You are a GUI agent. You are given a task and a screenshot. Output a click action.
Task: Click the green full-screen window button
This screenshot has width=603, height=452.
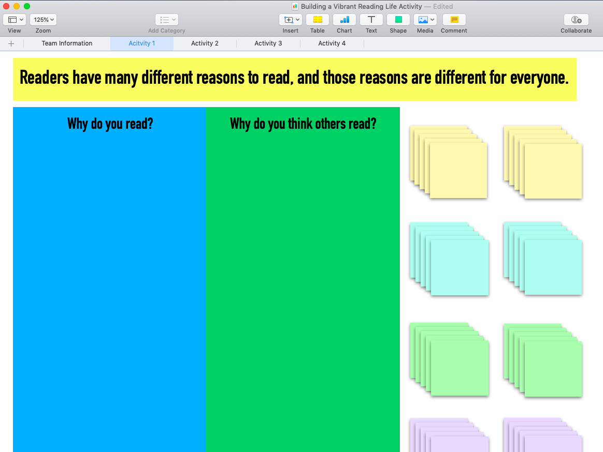tap(27, 6)
